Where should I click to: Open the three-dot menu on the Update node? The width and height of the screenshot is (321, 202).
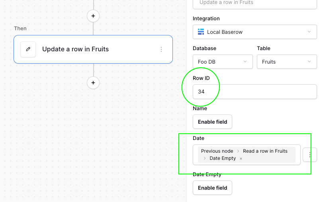click(161, 49)
